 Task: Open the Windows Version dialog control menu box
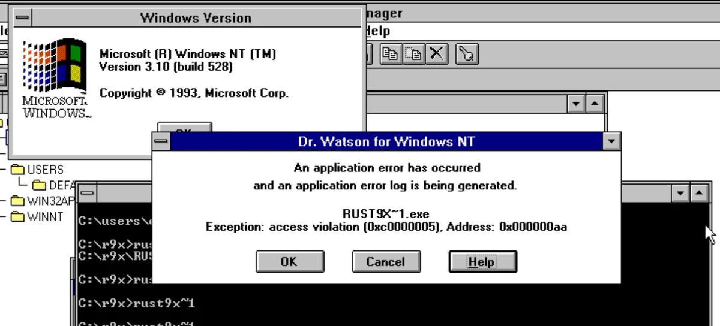[x=22, y=17]
